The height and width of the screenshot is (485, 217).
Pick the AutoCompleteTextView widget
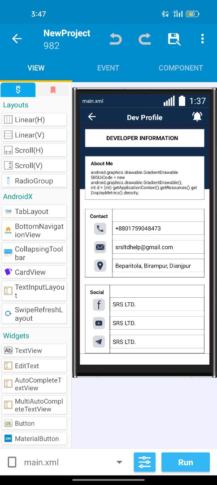(x=34, y=384)
